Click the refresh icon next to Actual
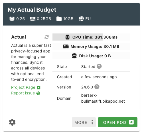Viewport: 142px width, 133px height. tap(46, 37)
